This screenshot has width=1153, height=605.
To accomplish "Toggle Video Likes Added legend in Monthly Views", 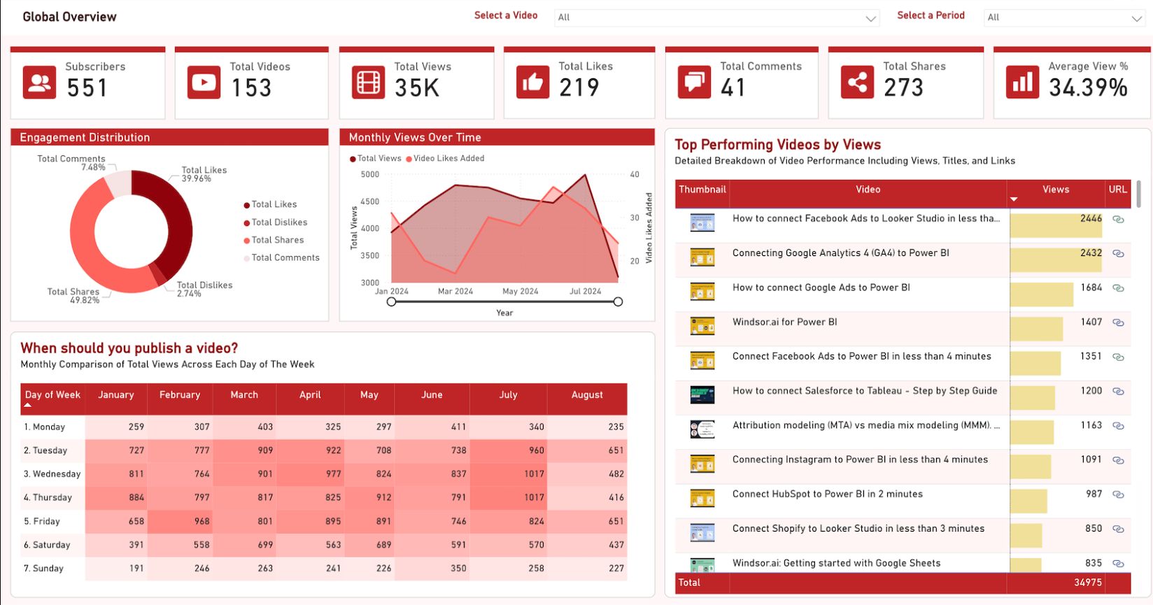I will [448, 159].
